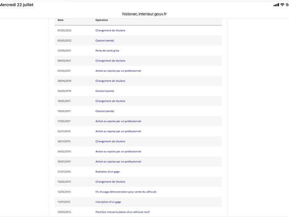Open 'Inscription d'un gage' entry
This screenshot has width=289, height=217.
point(108,202)
